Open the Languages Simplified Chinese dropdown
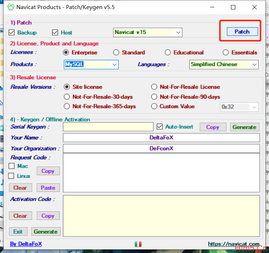The height and width of the screenshot is (253, 269). point(255,65)
